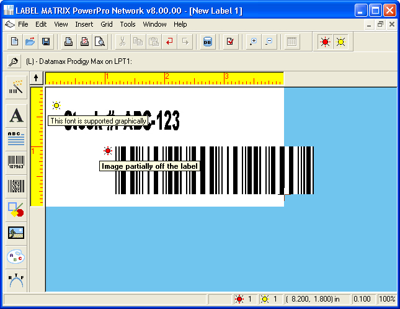
Task: Toggle red error indicators in toolbar
Action: tap(325, 42)
